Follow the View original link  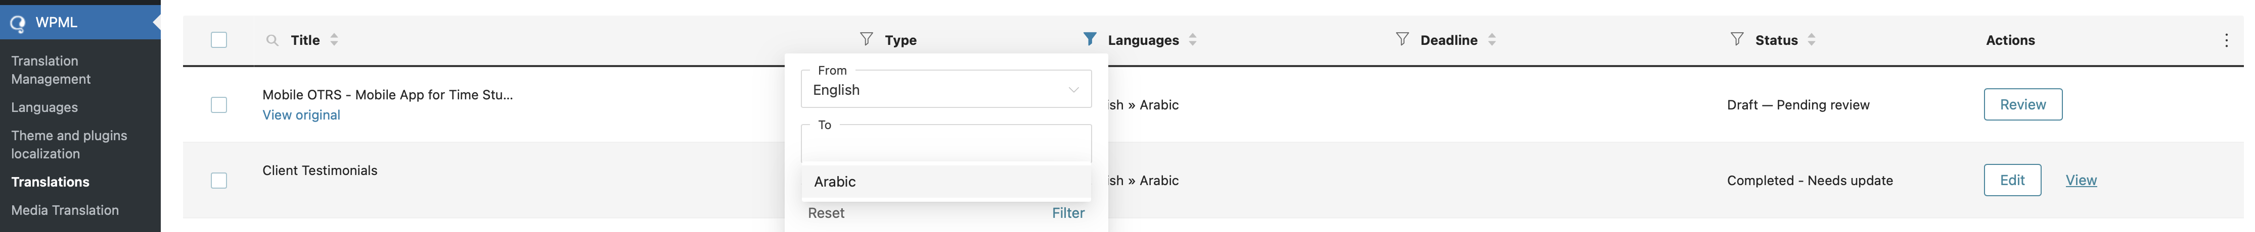coord(301,115)
